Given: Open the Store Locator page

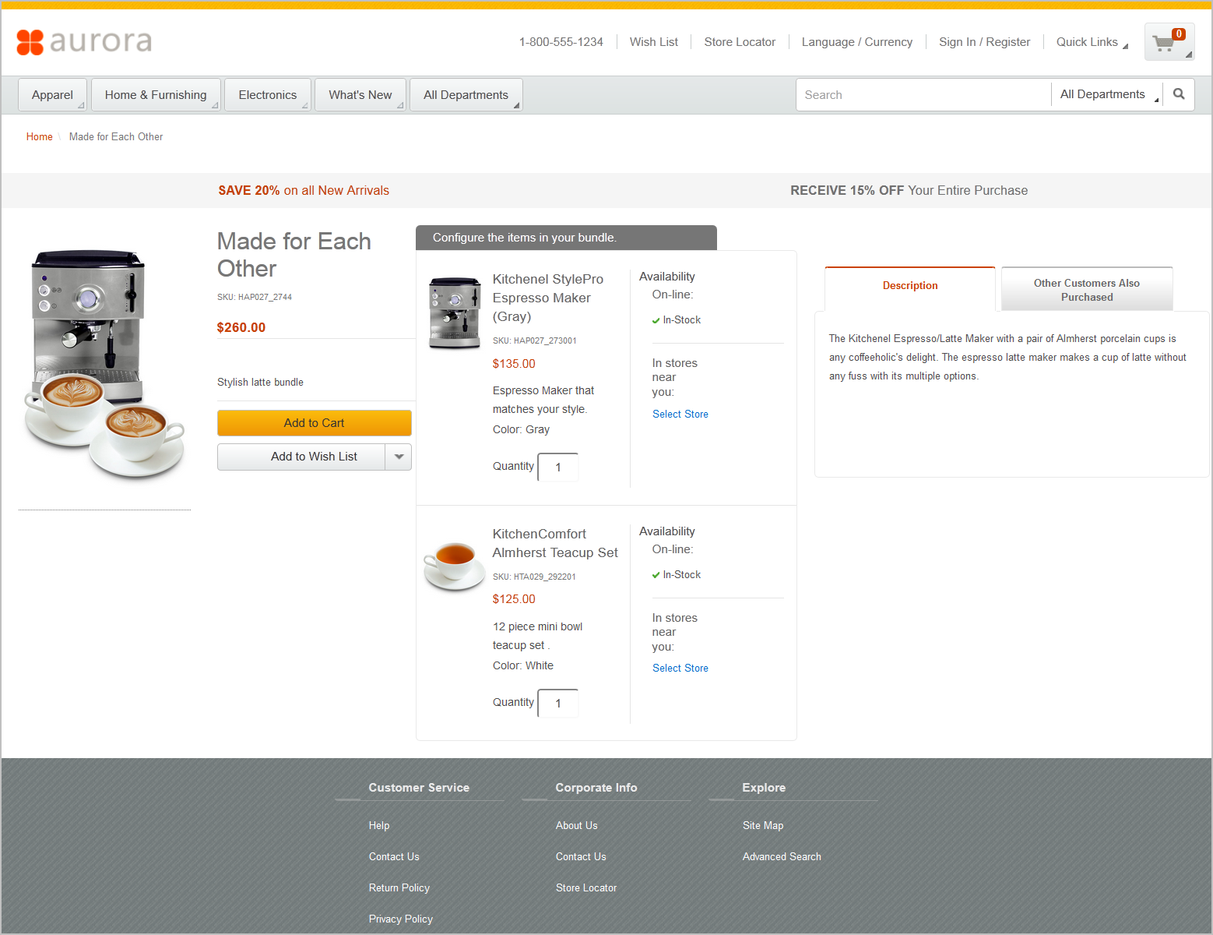Looking at the screenshot, I should (738, 42).
